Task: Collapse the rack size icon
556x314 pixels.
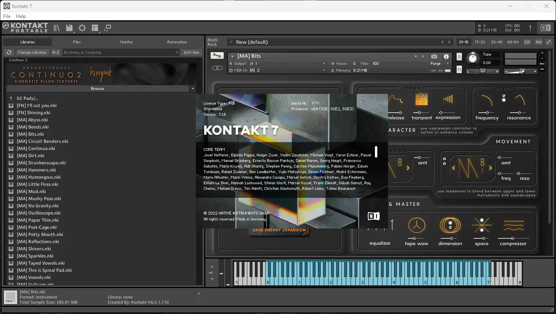Action: pyautogui.click(x=549, y=42)
